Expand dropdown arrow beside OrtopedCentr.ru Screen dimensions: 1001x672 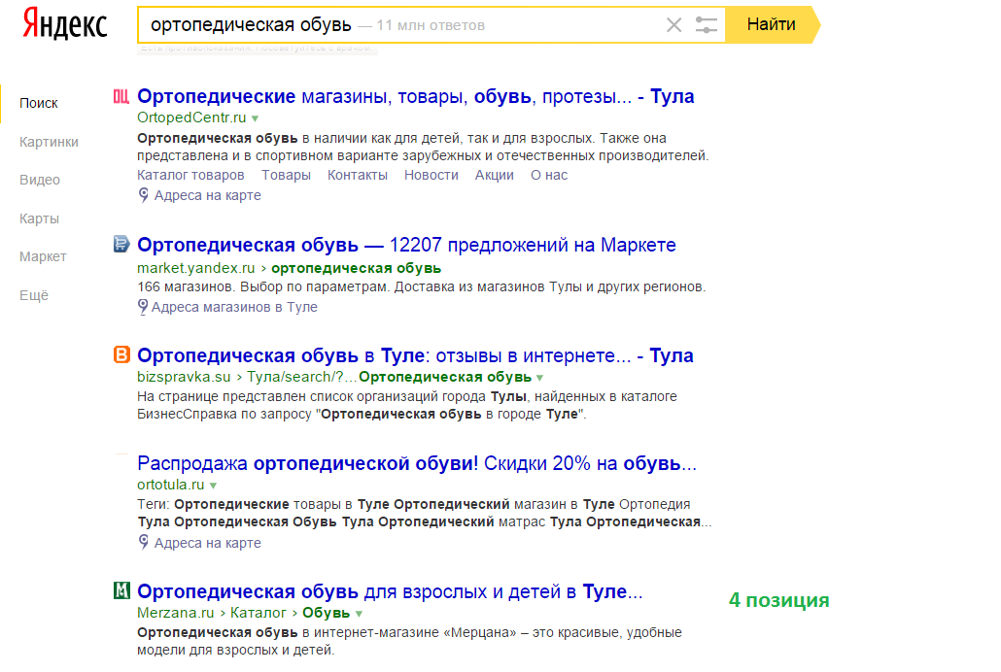coord(255,118)
